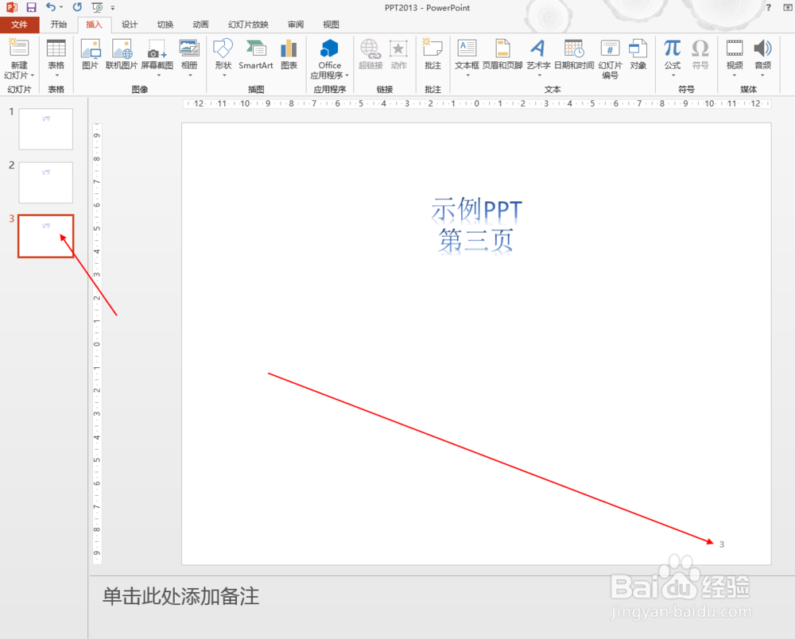Expand the Undo history dropdown
This screenshot has height=639, width=795.
point(61,7)
